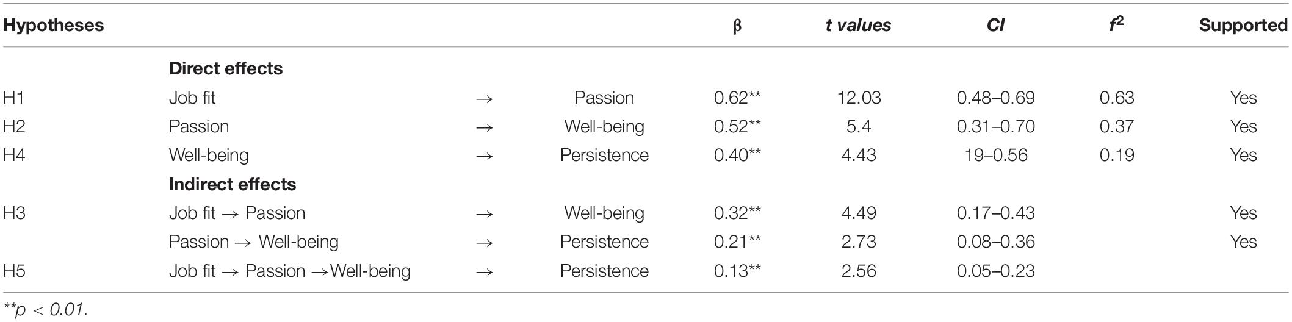Click the Hypotheses column header
Image resolution: width=1292 pixels, height=322 pixels.
click(x=54, y=26)
